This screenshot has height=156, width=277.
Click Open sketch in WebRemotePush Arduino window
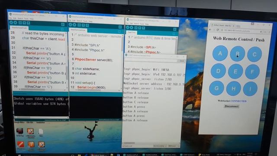(x=24, y=23)
